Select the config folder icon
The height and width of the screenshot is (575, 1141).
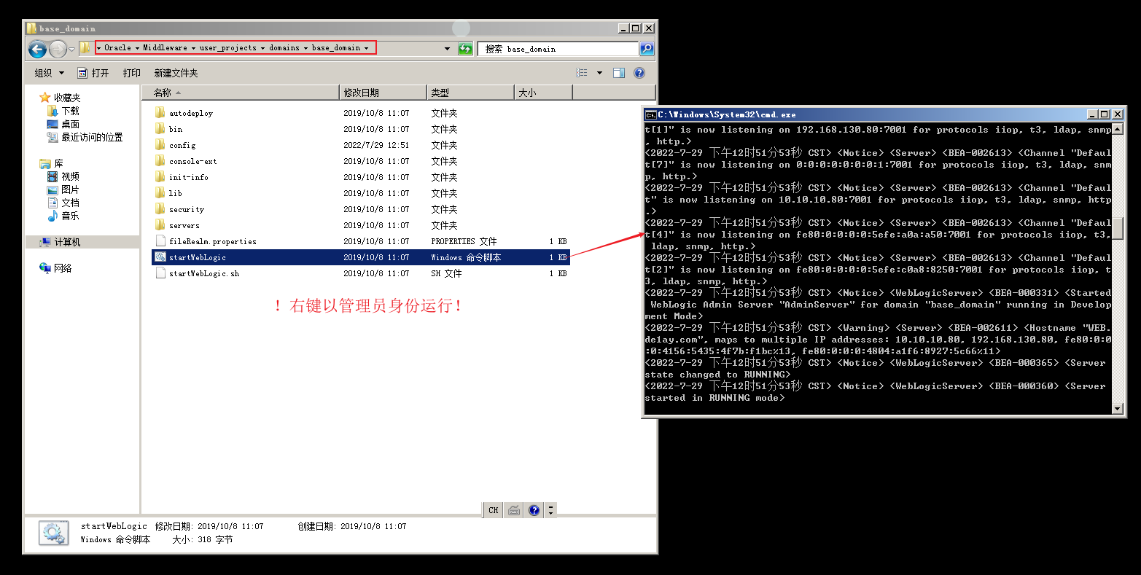point(160,145)
